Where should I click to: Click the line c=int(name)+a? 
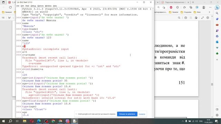coord(32,69)
